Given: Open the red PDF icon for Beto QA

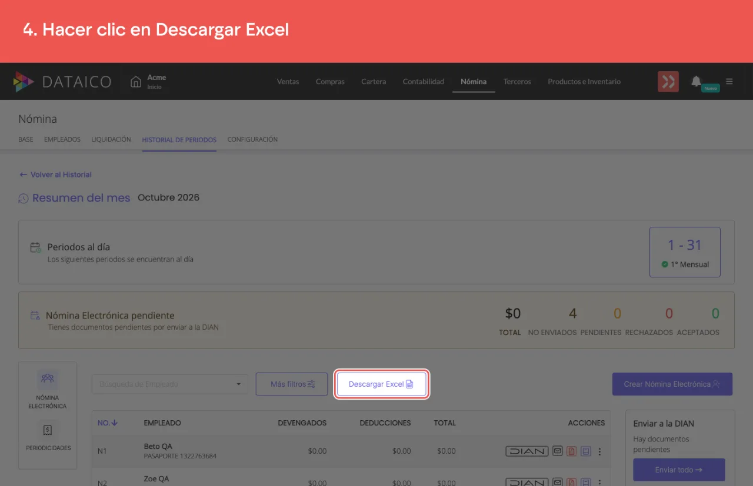Looking at the screenshot, I should point(571,451).
